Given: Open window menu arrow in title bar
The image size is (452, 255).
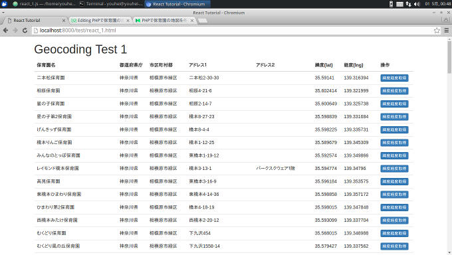Looking at the screenshot, I should [x=3, y=13].
